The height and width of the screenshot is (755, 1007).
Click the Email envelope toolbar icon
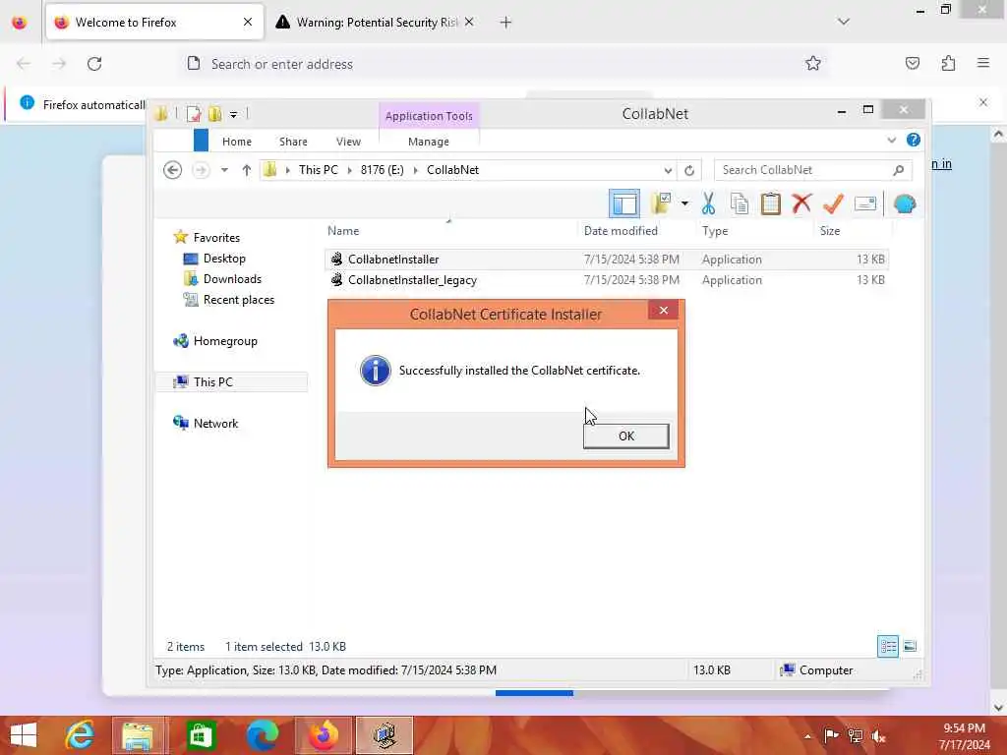pos(865,204)
